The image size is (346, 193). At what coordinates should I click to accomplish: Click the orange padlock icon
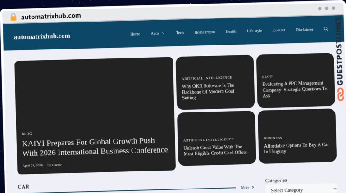(x=14, y=17)
